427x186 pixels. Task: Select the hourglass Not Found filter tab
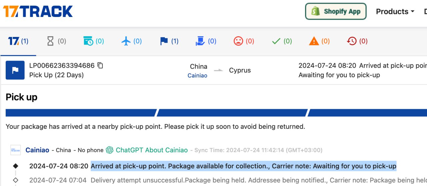click(x=56, y=41)
